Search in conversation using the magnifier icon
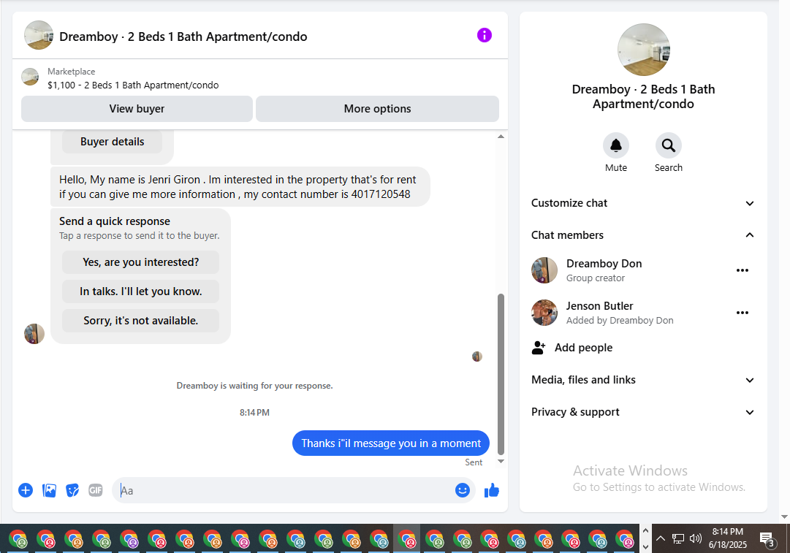This screenshot has height=553, width=790. click(669, 145)
